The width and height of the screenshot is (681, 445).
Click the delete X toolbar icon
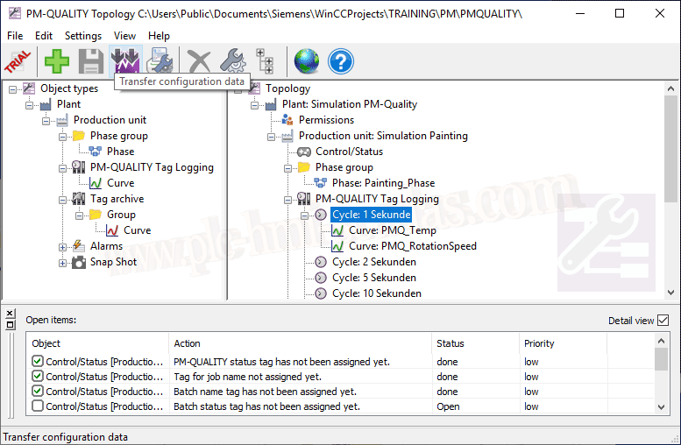(x=200, y=61)
